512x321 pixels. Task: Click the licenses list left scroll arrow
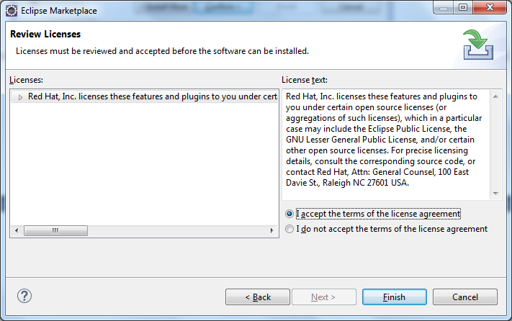17,230
